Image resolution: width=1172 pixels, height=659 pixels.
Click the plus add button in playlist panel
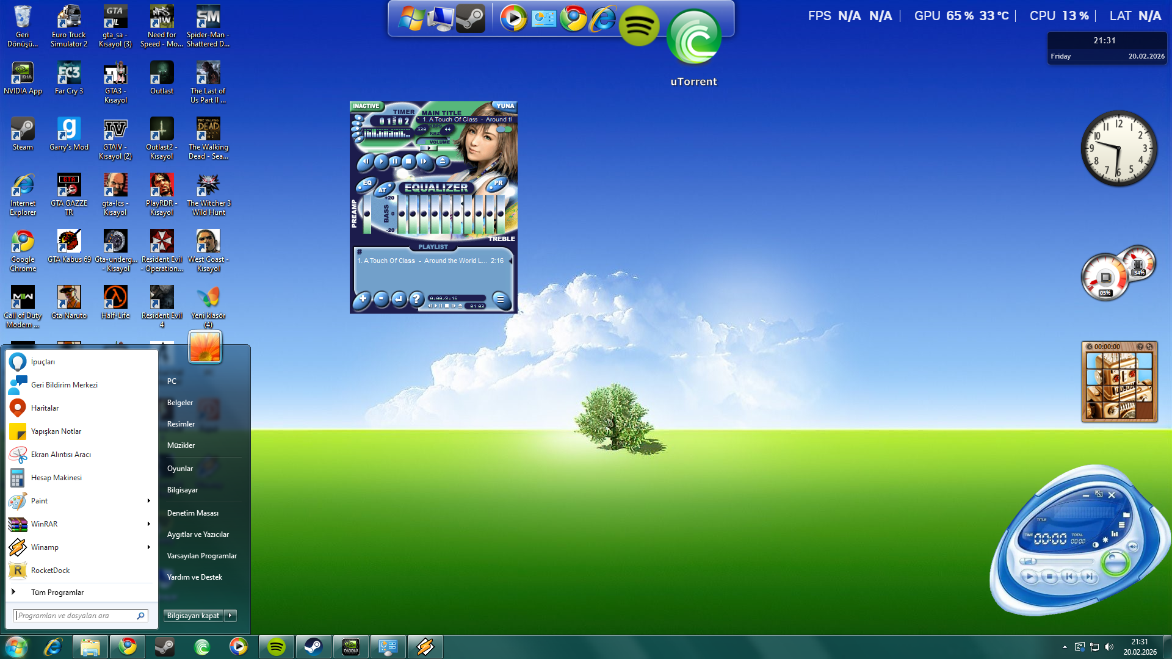363,299
